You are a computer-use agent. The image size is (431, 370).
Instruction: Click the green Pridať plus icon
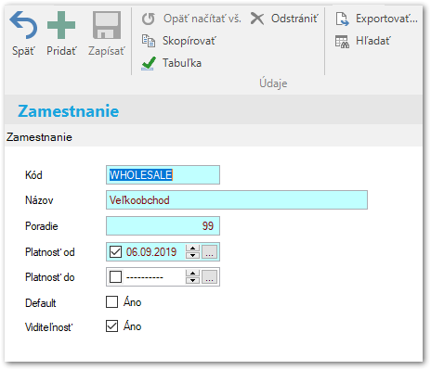click(x=61, y=25)
